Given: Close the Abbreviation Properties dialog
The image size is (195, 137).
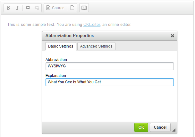Looking at the screenshot, I should coord(173,36).
